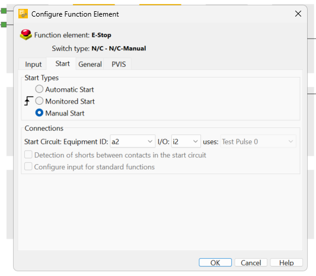This screenshot has width=316, height=276.
Task: Open the Equipment ID a2 dropdown
Action: click(x=133, y=142)
